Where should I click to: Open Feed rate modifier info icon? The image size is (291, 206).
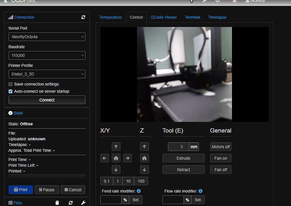pos(139,191)
